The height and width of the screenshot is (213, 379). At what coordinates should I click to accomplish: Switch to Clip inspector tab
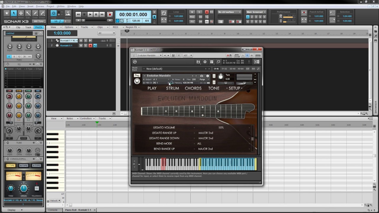point(18,27)
